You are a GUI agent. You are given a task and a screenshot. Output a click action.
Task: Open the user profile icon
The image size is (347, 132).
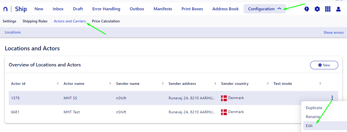[338, 9]
